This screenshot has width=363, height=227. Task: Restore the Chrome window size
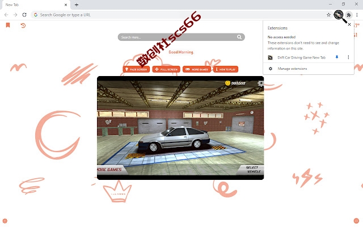point(343,4)
